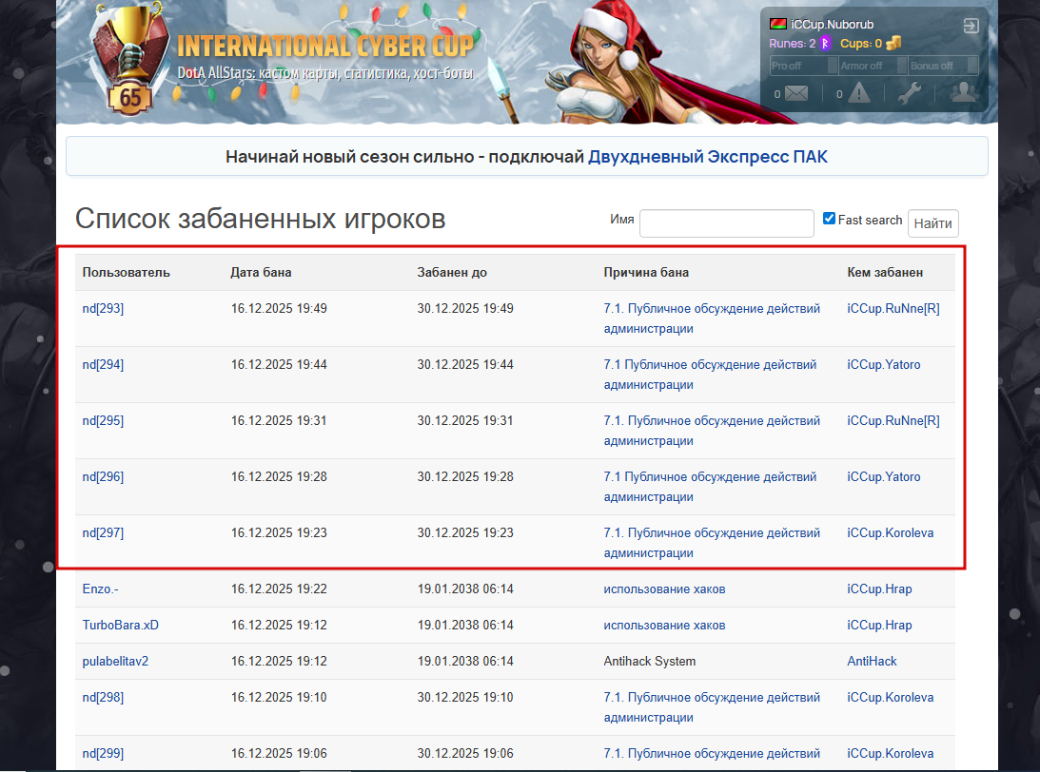Open ban reason link in nd[298] row
This screenshot has height=772, width=1040.
712,707
